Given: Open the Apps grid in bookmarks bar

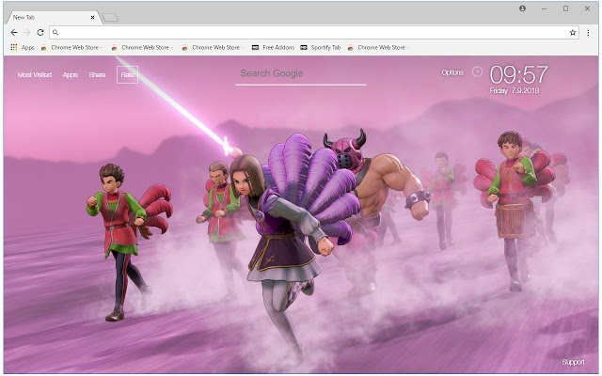Looking at the screenshot, I should tap(23, 47).
